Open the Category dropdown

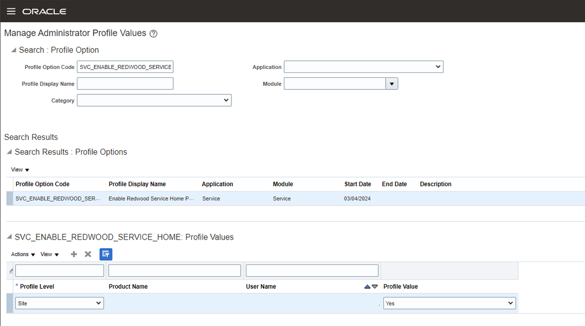tap(154, 100)
